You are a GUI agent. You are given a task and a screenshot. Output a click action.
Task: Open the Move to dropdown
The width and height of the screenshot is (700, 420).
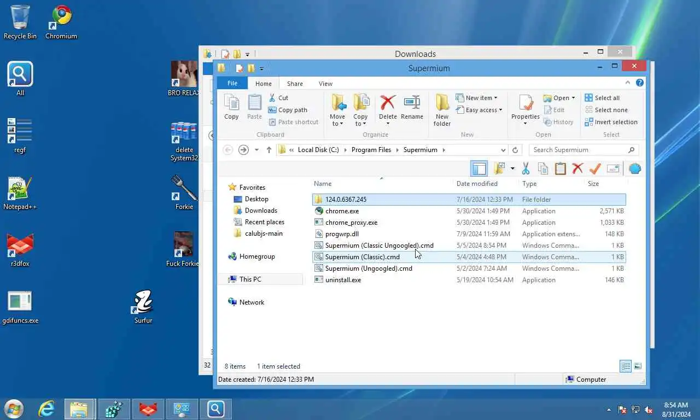tap(337, 110)
